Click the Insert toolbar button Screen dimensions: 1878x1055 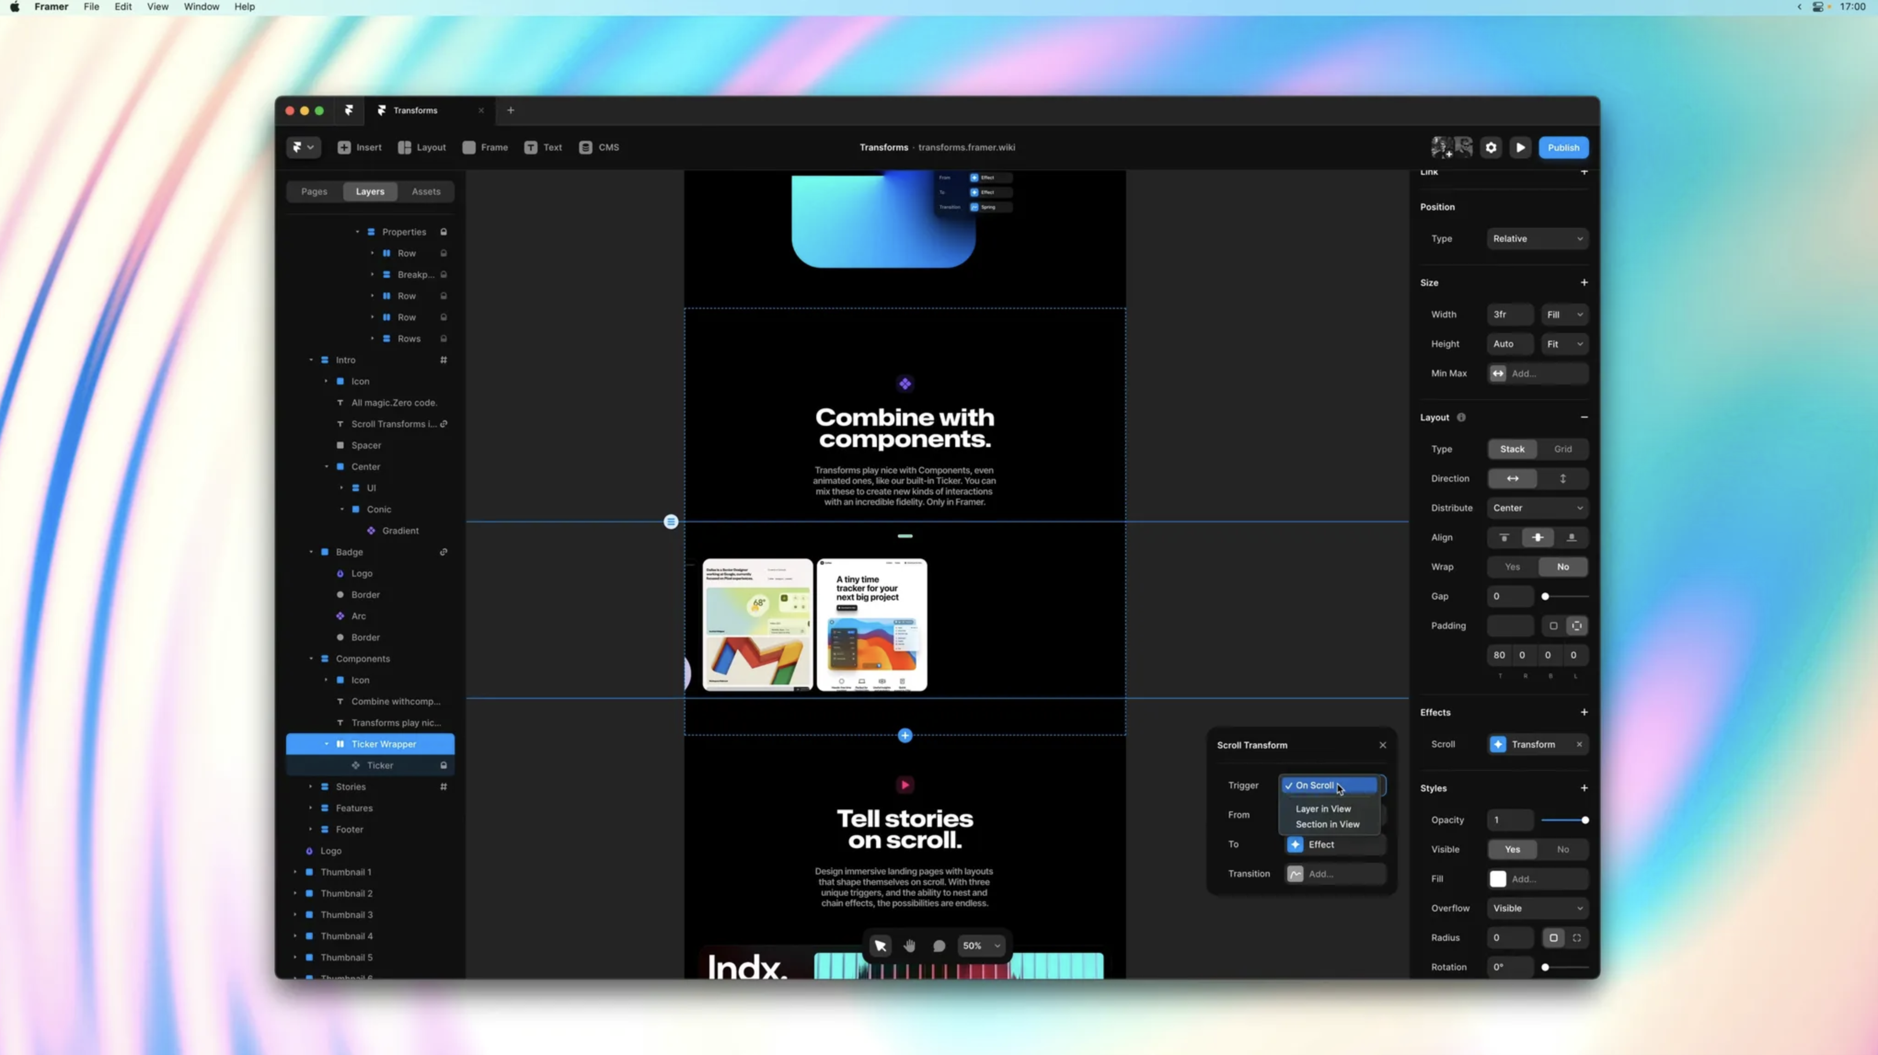click(359, 147)
